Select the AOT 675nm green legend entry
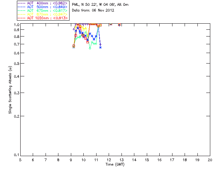 point(43,10)
